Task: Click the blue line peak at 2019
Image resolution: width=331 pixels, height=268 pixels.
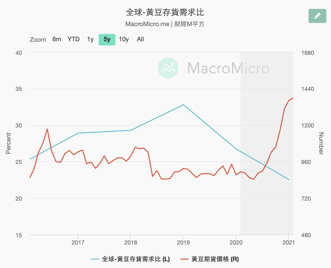Action: [x=184, y=105]
